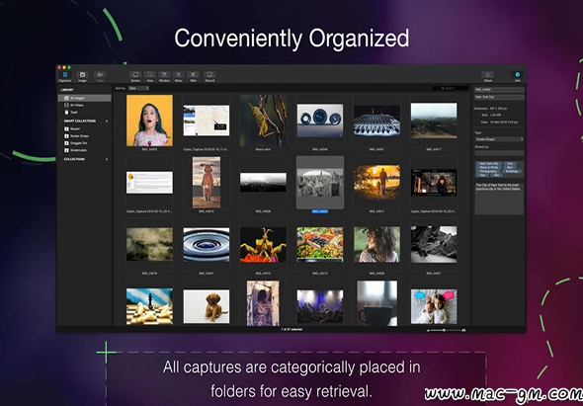The height and width of the screenshot is (406, 583).
Task: Select the Area capture tool
Action: click(150, 76)
